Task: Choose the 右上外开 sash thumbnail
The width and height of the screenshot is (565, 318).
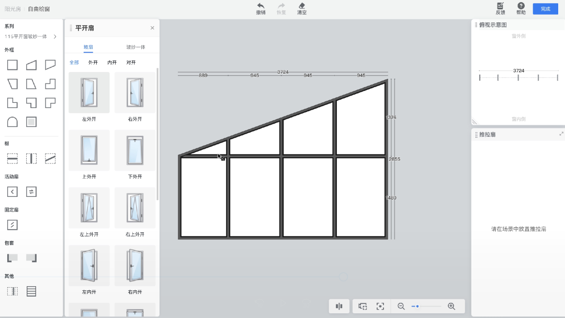Action: pyautogui.click(x=135, y=208)
